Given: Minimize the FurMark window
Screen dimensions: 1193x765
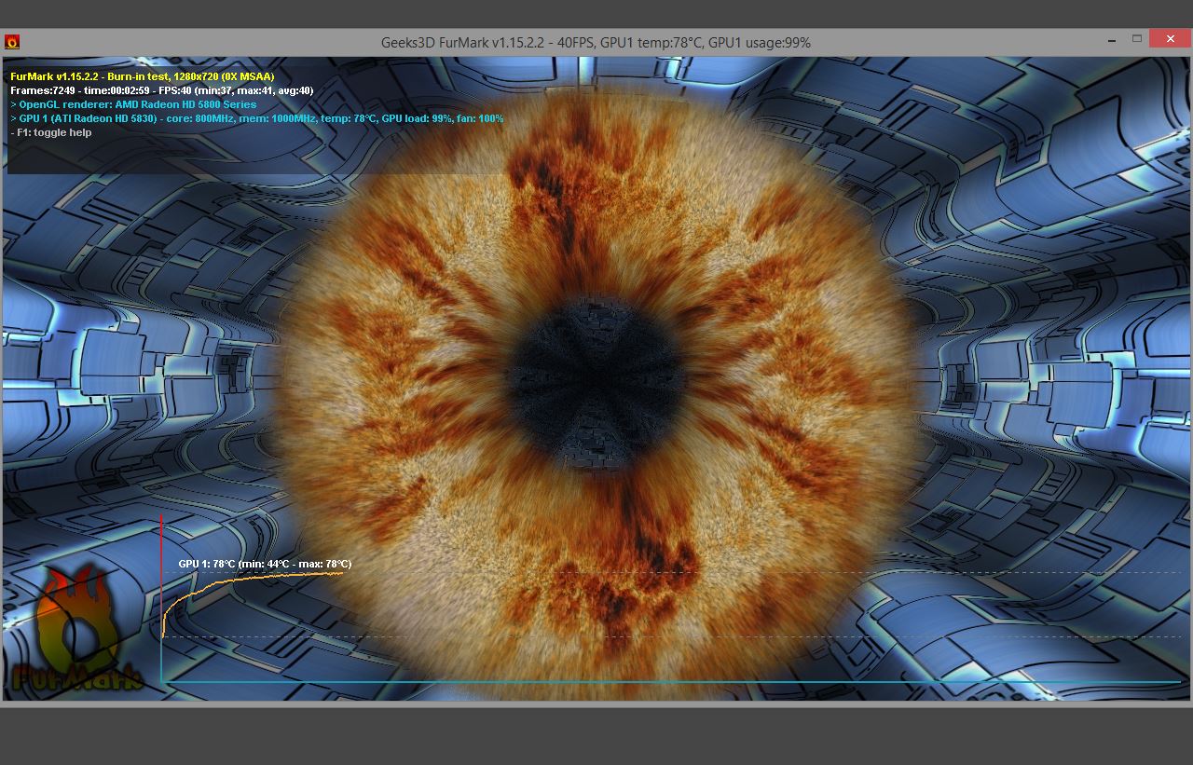Looking at the screenshot, I should 1113,41.
